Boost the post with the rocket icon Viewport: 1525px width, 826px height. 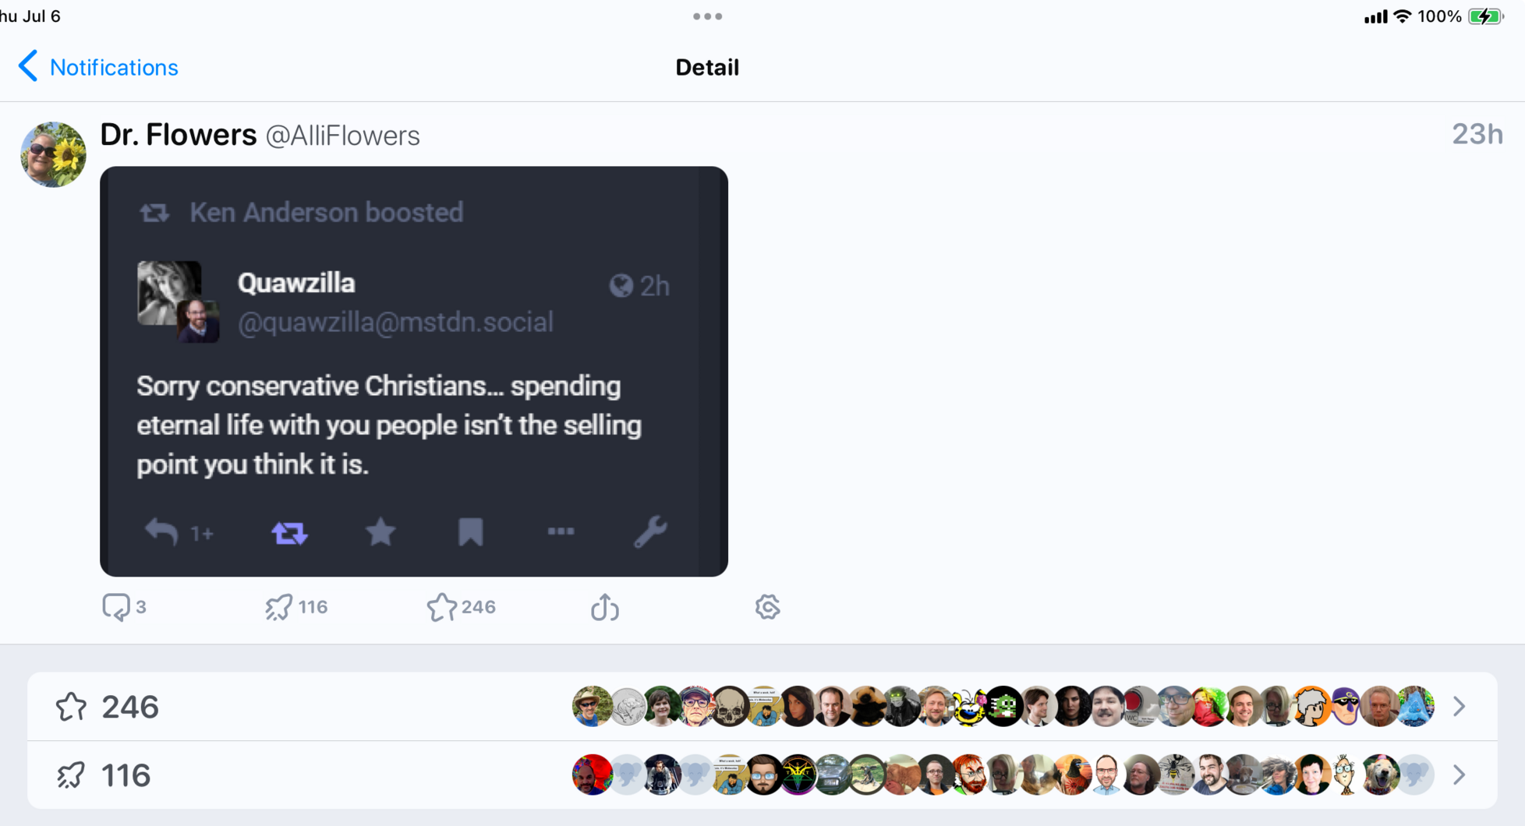[279, 607]
